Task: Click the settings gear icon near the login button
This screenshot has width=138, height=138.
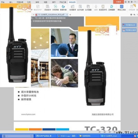Action: coord(129,2)
